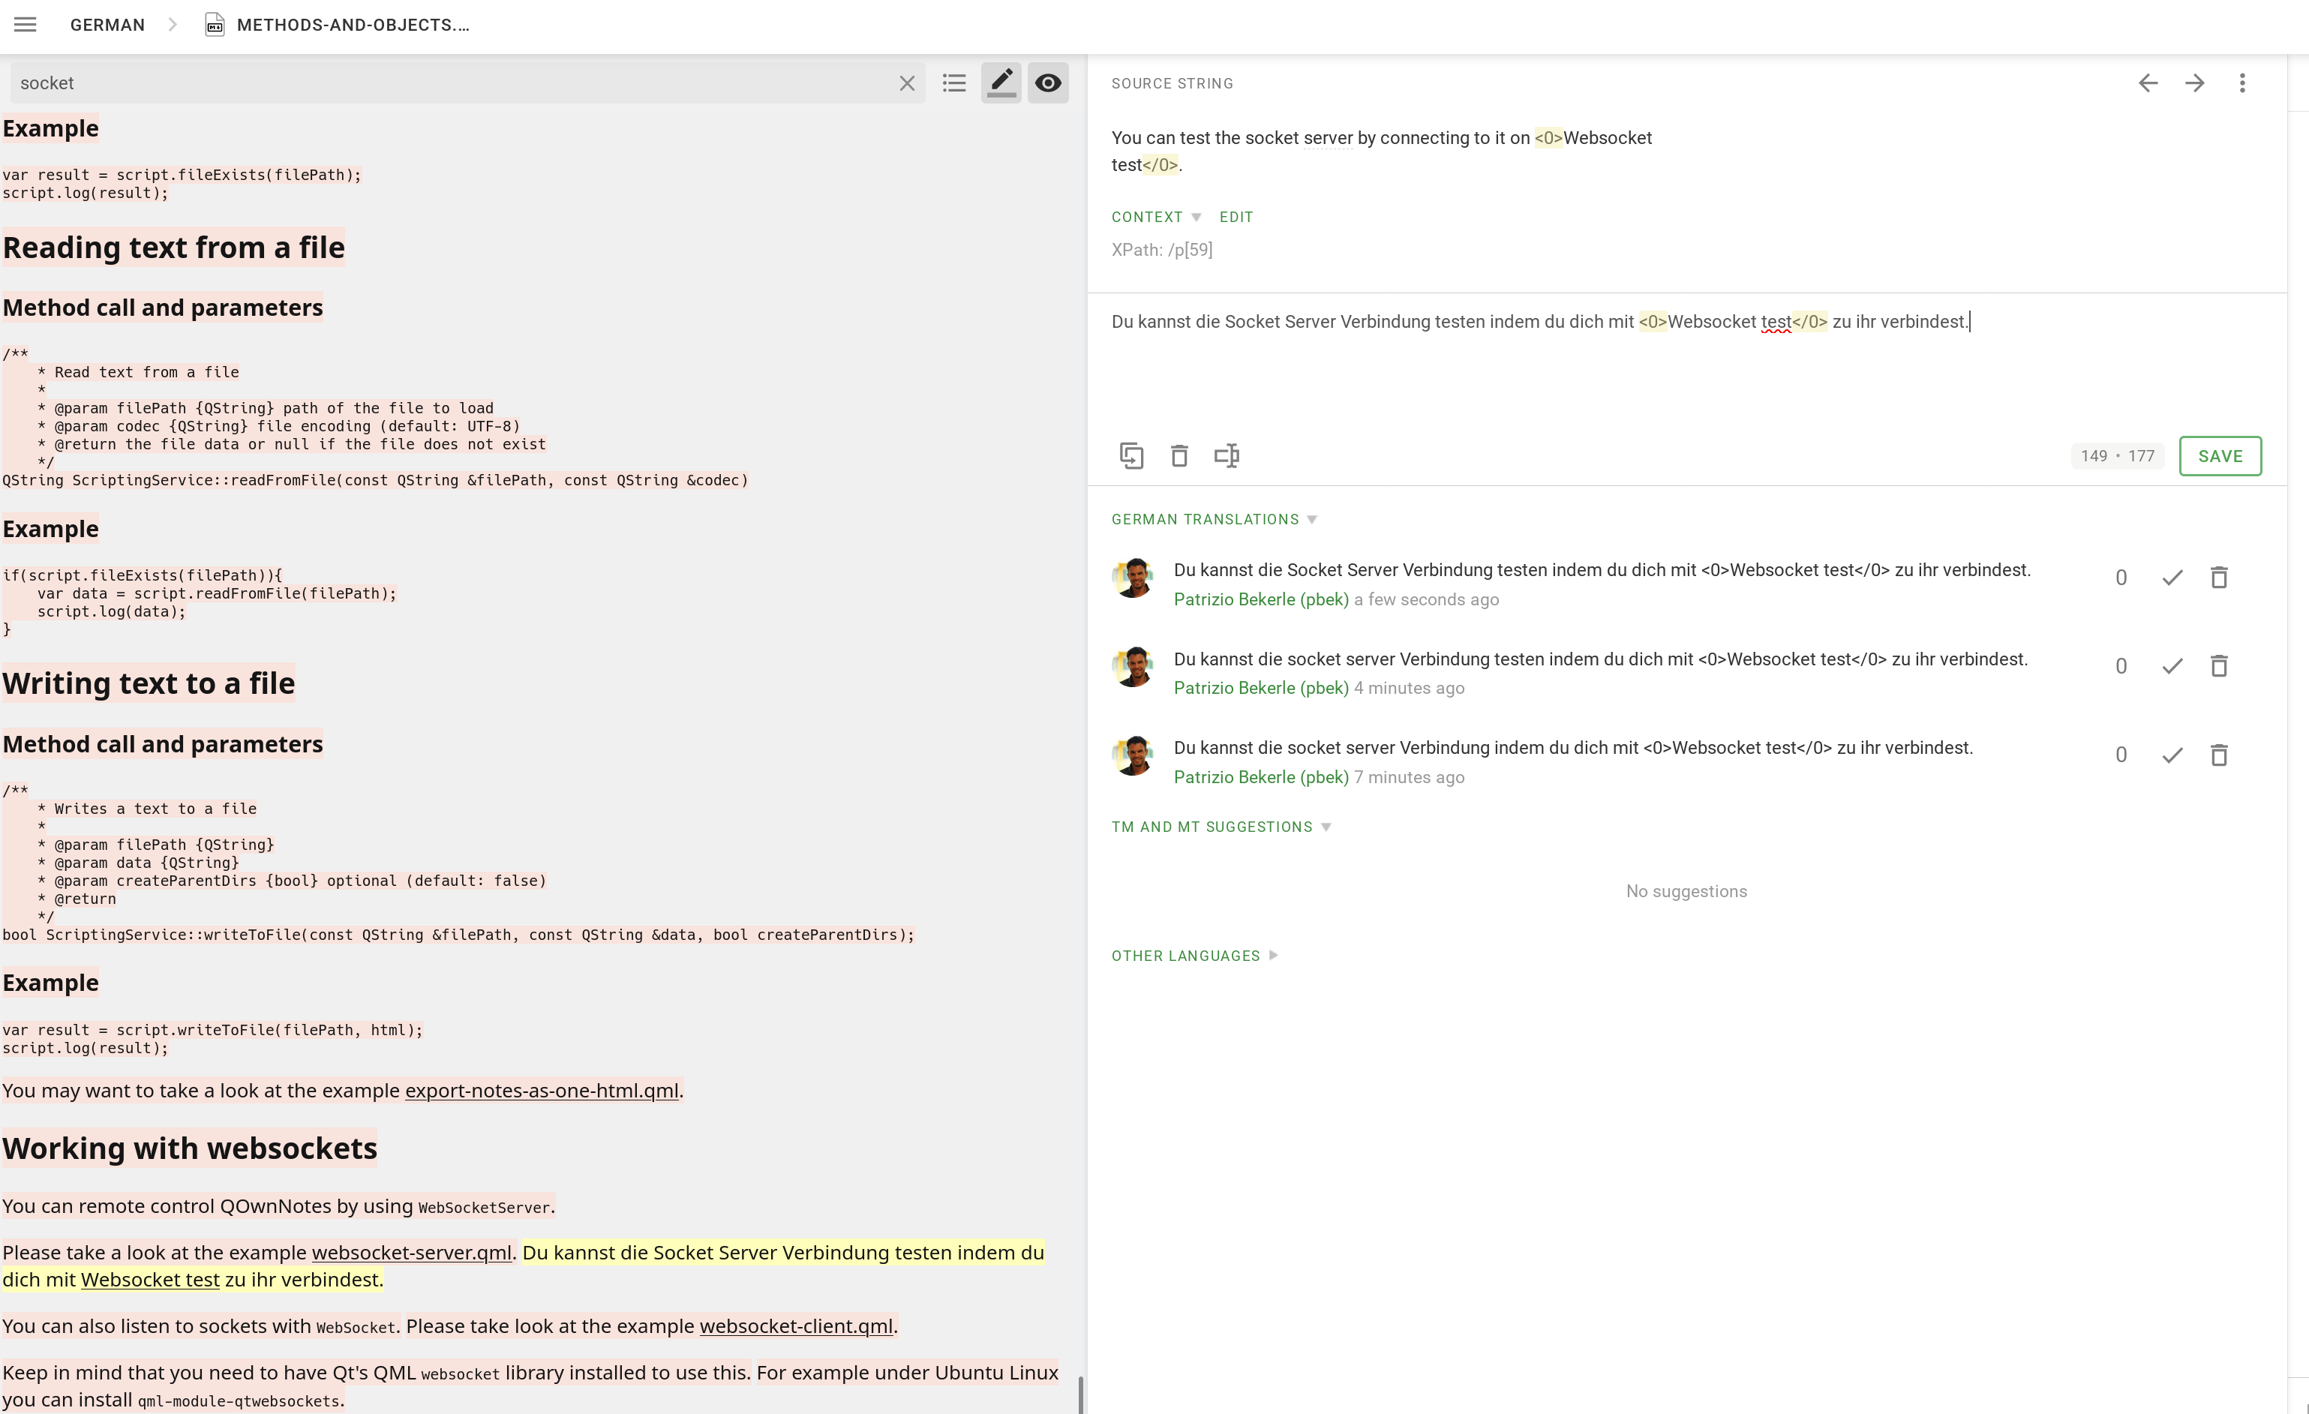The width and height of the screenshot is (2309, 1414).
Task: Approve the translation from 7 minutes ago
Action: click(2172, 755)
